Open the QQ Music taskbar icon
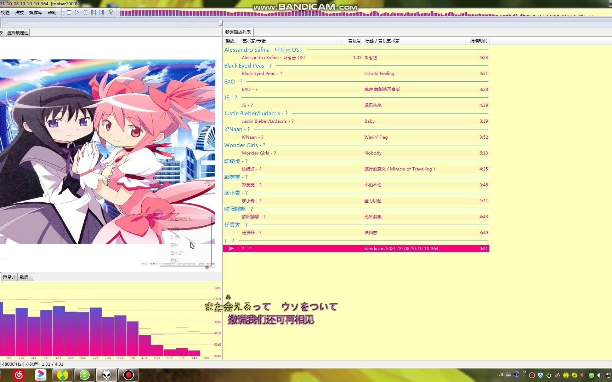This screenshot has height=382, width=612. click(x=63, y=375)
